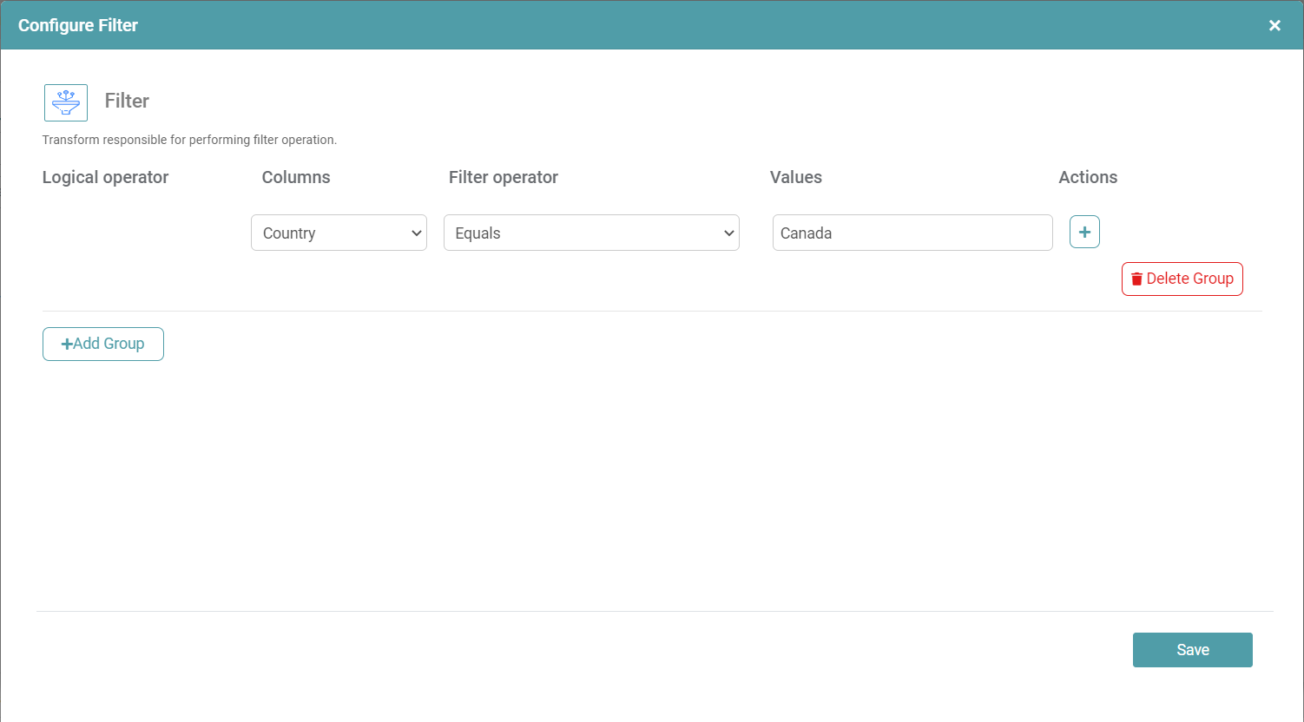Click the chevron arrow on Equals select

728,233
